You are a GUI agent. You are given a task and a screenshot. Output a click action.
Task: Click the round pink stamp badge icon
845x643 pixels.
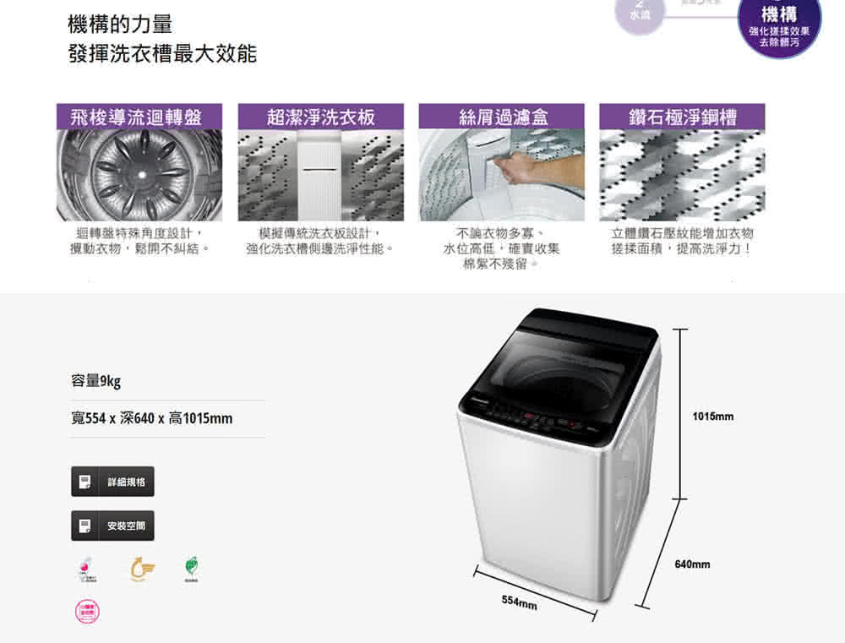pyautogui.click(x=87, y=611)
